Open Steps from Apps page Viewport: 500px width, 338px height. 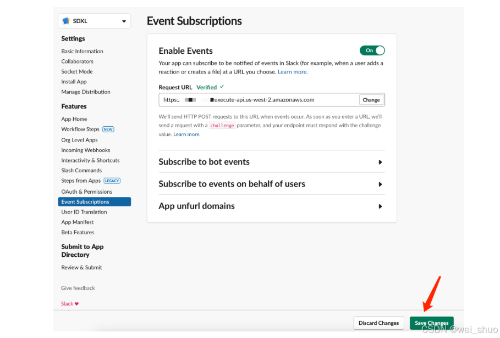click(x=81, y=181)
